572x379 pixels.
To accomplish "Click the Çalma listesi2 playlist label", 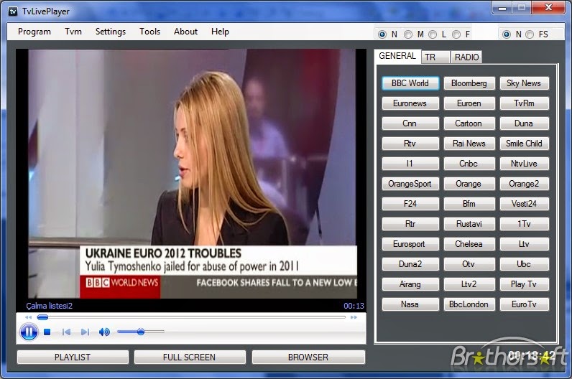I will pyautogui.click(x=50, y=306).
